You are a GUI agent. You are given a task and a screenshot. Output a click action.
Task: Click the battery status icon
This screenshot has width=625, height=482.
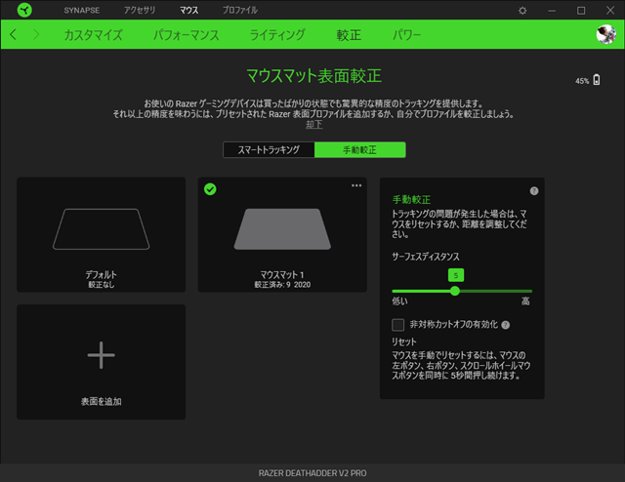[x=597, y=80]
